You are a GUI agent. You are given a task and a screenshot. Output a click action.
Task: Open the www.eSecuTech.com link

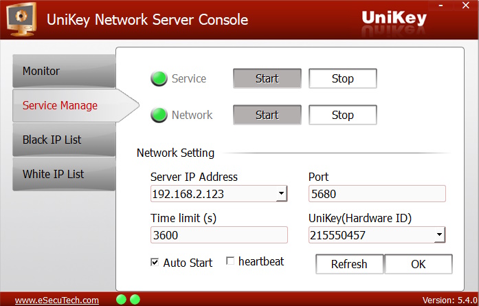point(57,300)
